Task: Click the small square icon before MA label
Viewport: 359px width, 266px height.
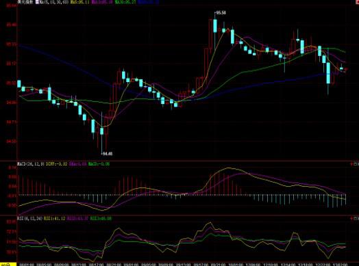Action: coord(37,2)
